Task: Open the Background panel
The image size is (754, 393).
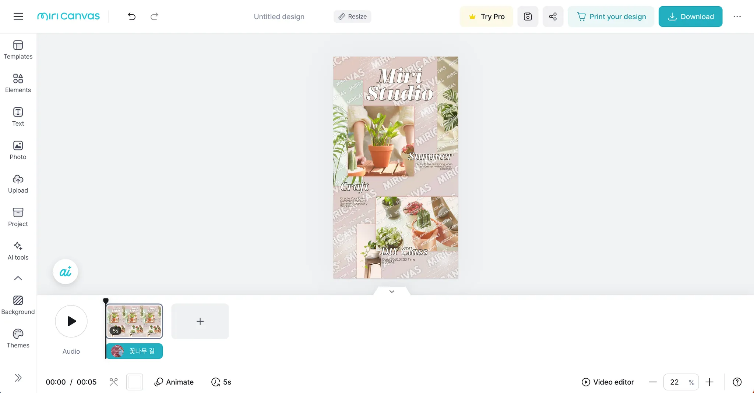Action: click(18, 305)
